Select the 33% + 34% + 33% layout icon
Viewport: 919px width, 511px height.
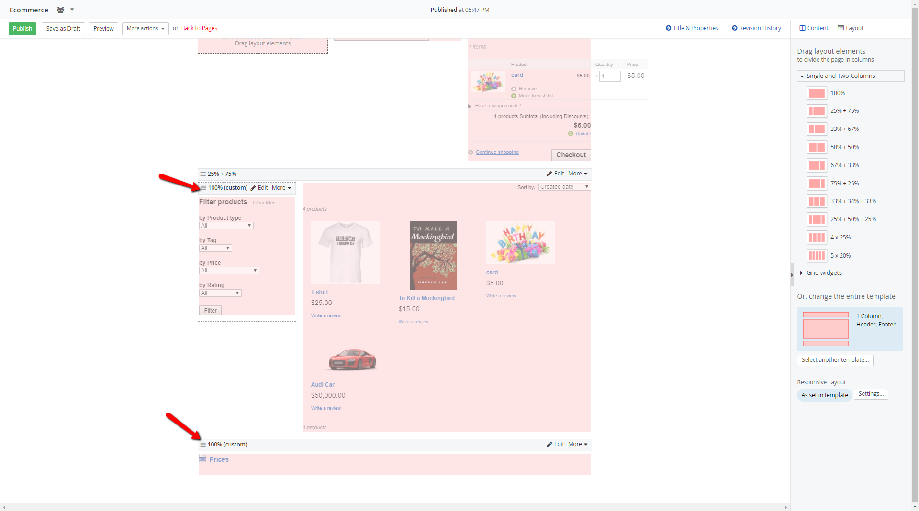(817, 201)
